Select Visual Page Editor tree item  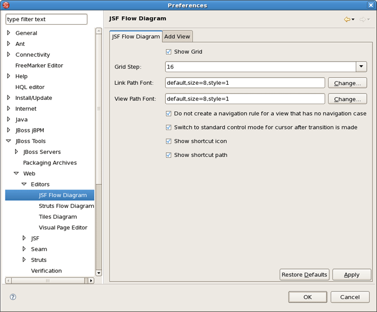click(x=63, y=227)
